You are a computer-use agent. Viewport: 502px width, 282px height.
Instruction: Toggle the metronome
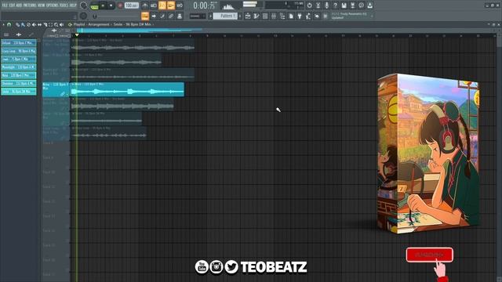(x=145, y=5)
